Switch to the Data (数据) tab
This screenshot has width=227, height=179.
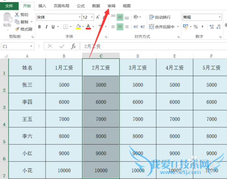(x=96, y=6)
